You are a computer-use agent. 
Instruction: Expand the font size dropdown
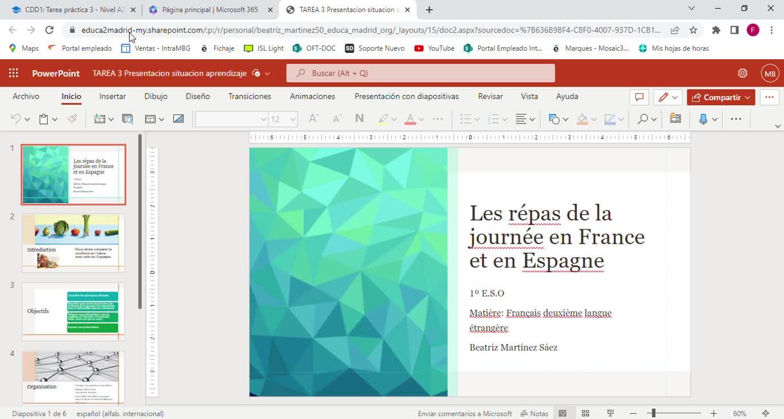point(293,119)
